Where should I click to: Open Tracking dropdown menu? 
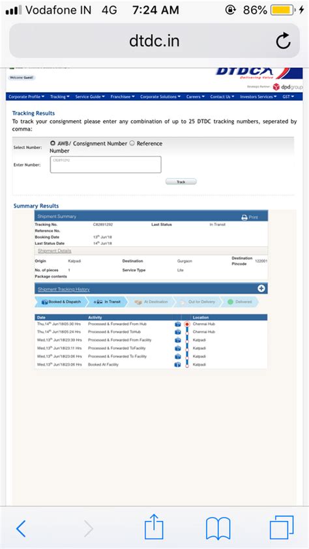[x=60, y=97]
